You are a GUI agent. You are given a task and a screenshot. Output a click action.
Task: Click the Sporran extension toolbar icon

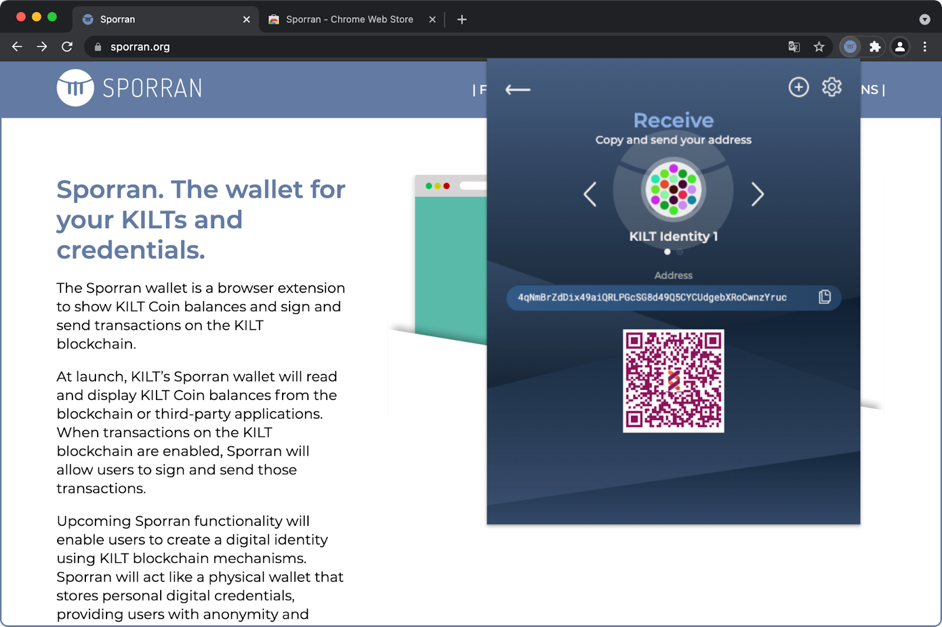click(x=850, y=46)
